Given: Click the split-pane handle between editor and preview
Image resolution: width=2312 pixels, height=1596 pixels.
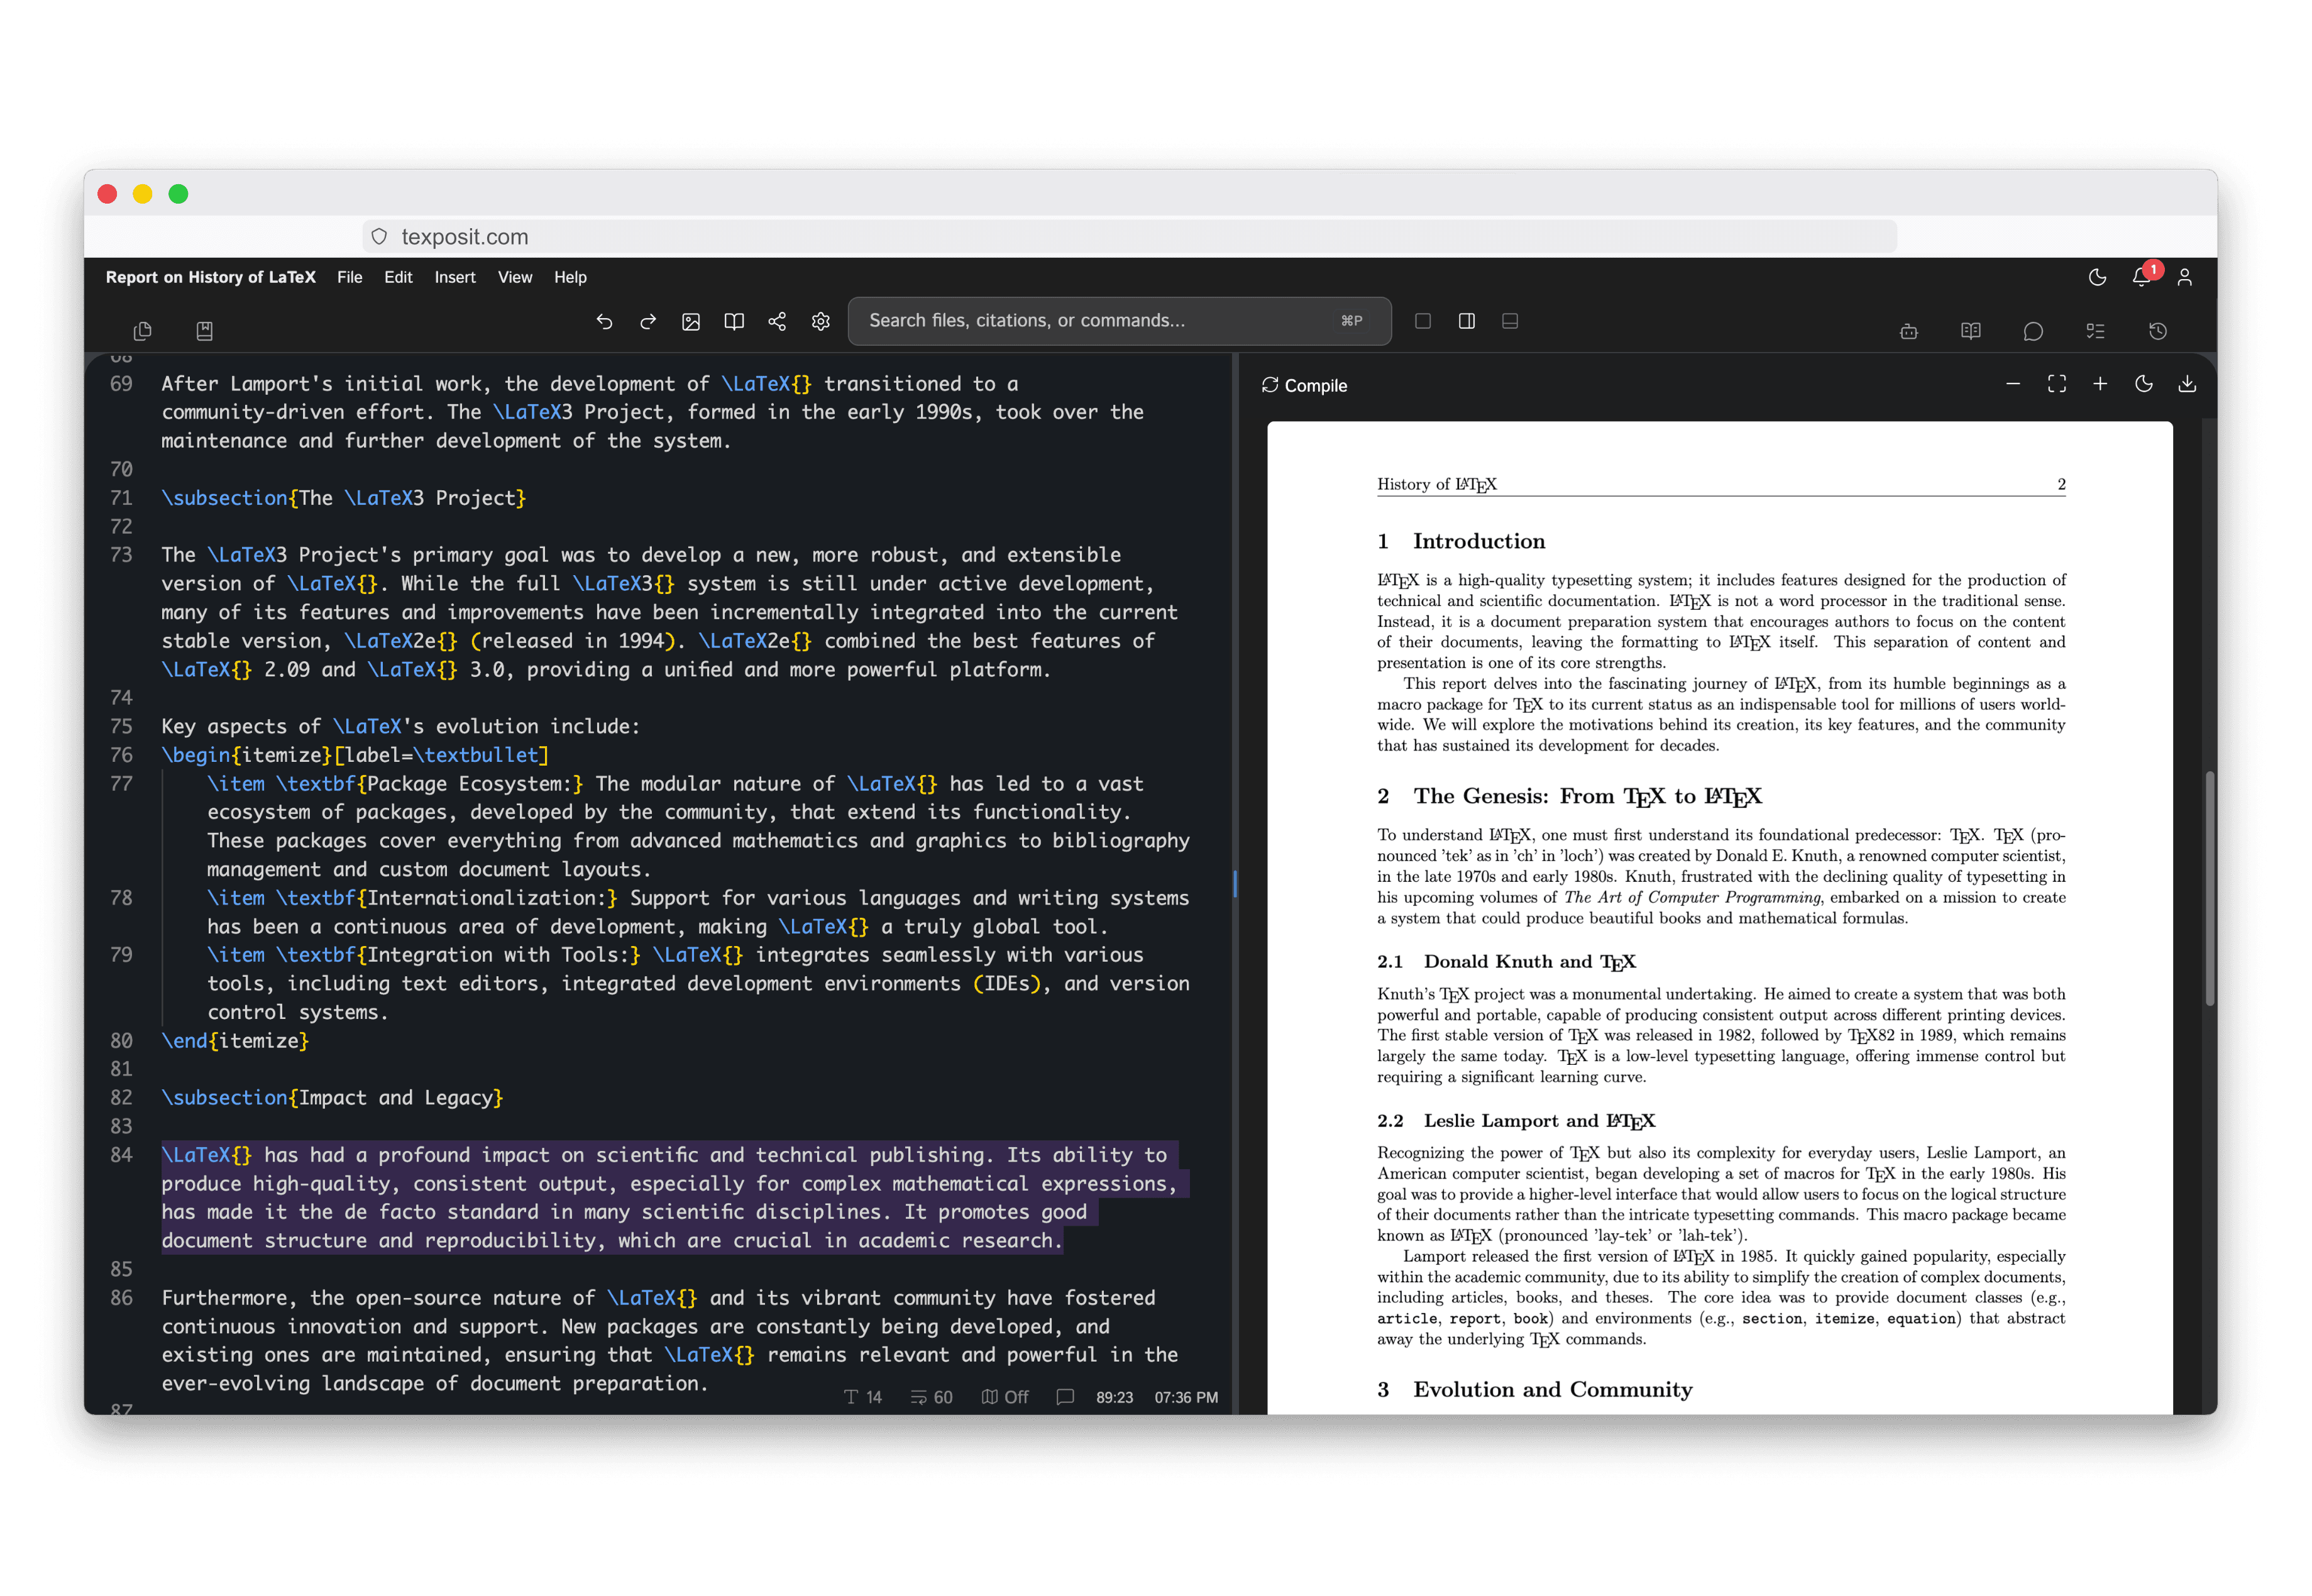Looking at the screenshot, I should point(1236,884).
